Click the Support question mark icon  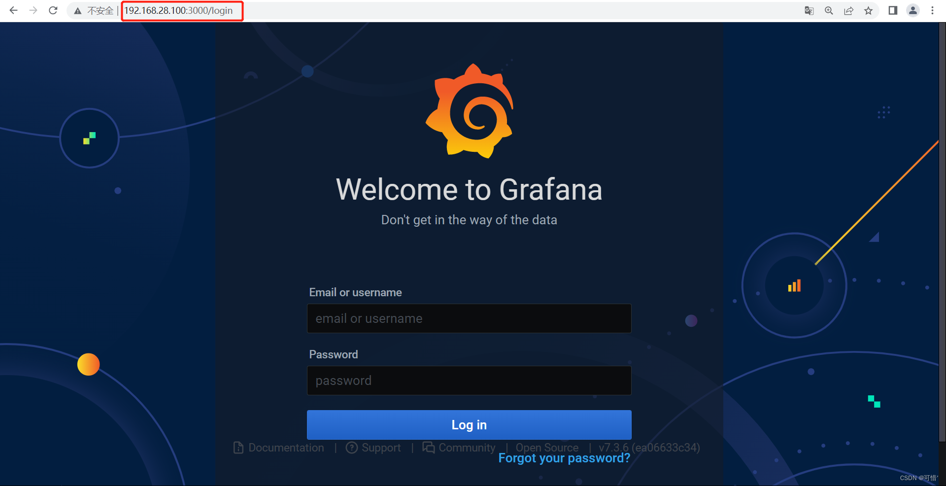tap(352, 448)
